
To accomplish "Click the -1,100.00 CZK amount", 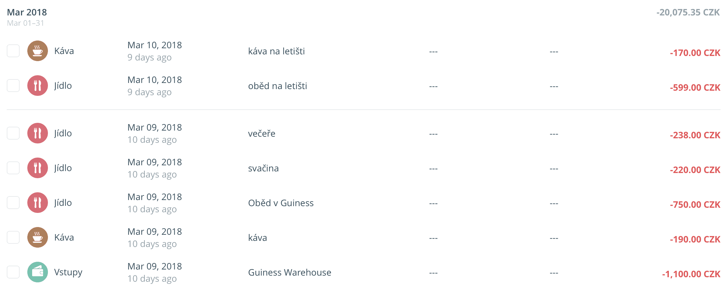I will click(691, 274).
